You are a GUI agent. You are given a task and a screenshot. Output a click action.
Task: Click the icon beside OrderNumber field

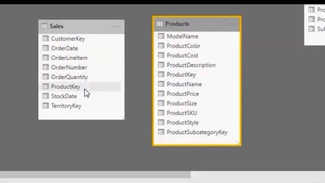click(45, 67)
